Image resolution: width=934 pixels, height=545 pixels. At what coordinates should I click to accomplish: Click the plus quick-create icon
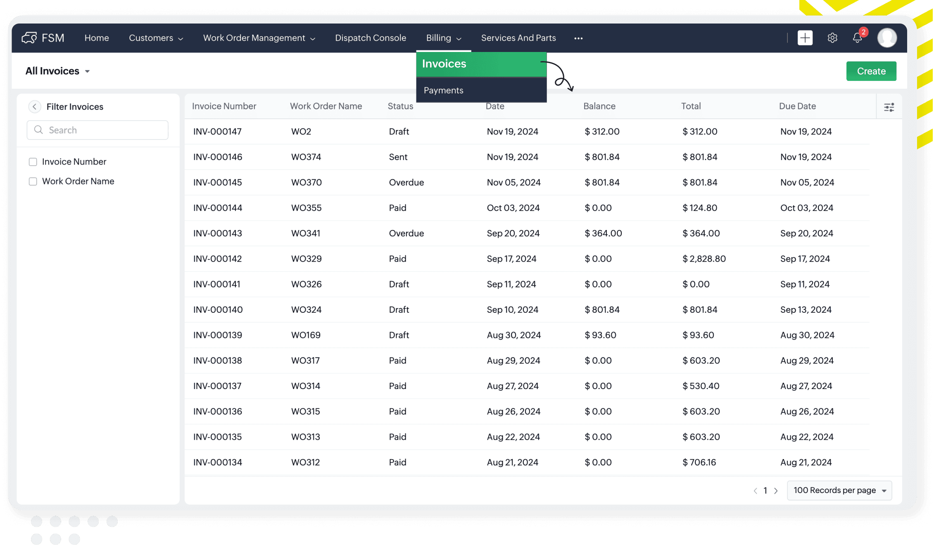pos(805,38)
